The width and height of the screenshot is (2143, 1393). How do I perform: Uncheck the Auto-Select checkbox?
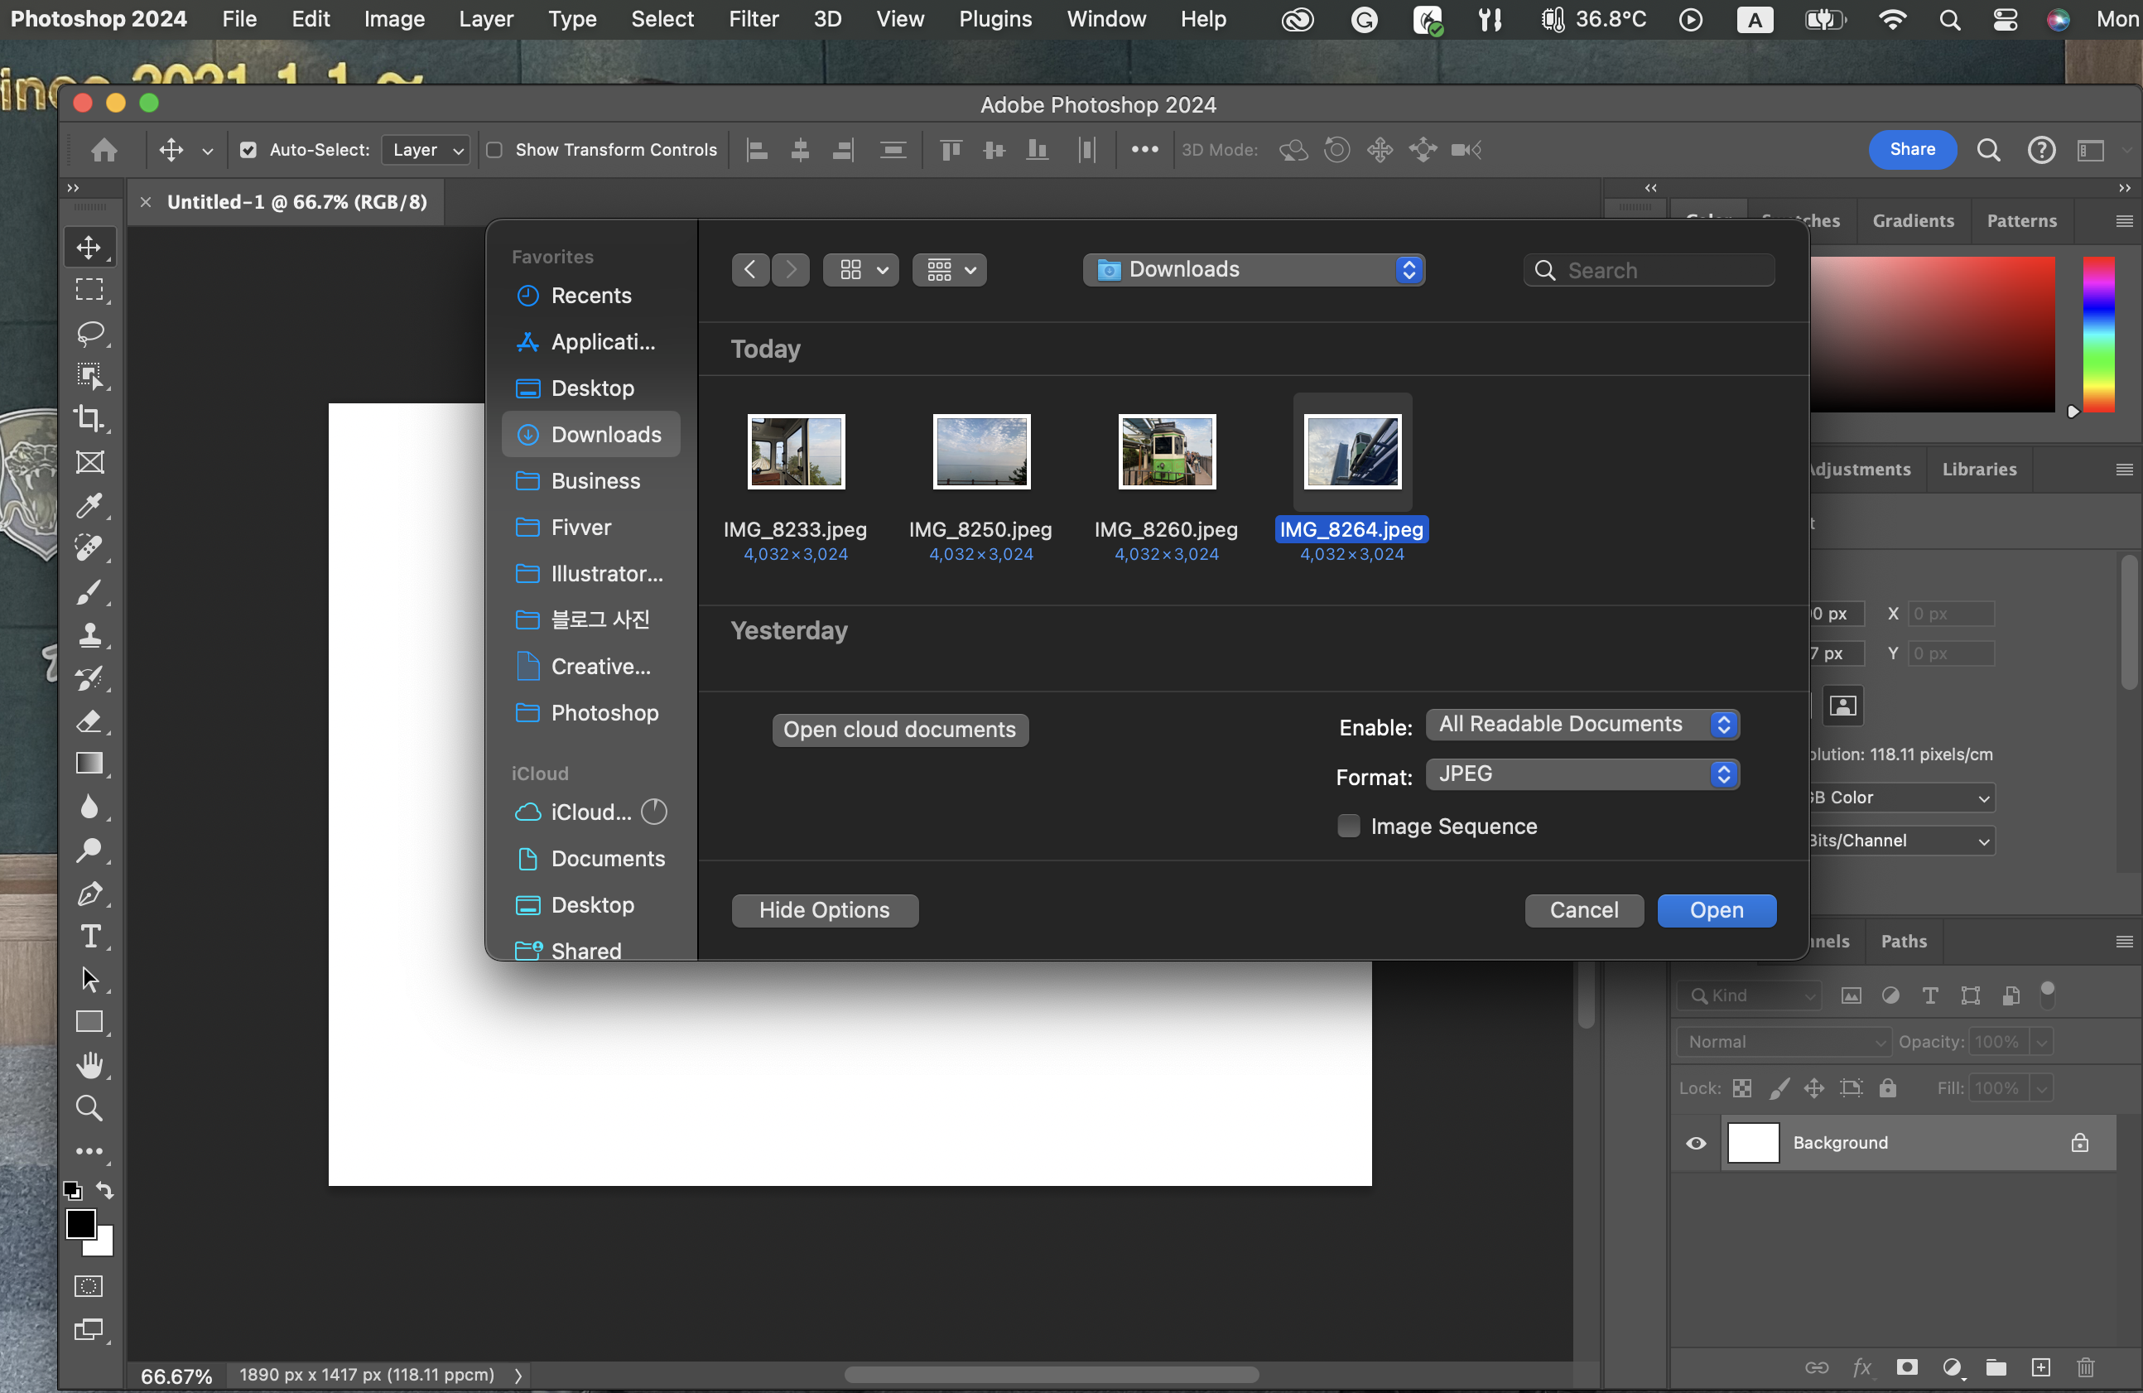(248, 151)
